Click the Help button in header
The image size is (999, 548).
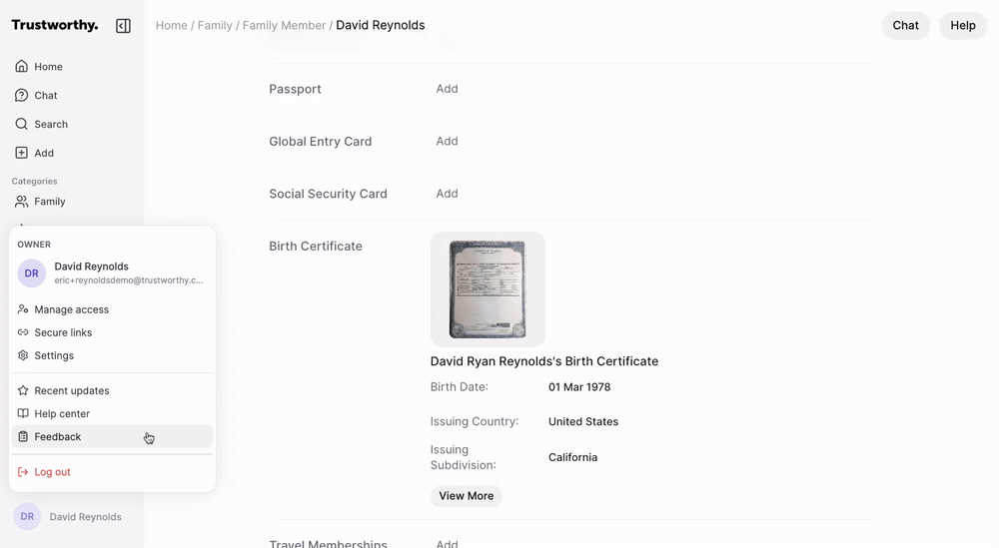click(x=962, y=25)
